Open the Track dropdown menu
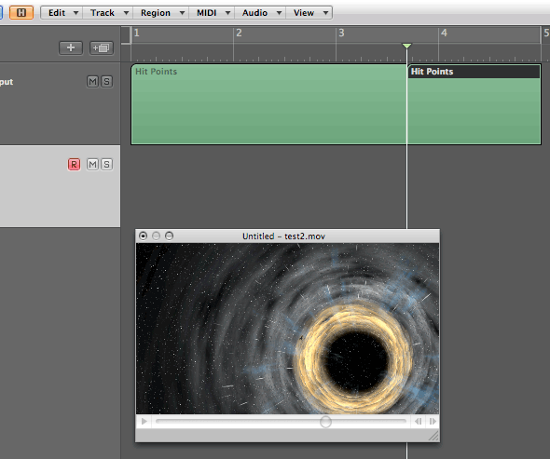 coord(108,13)
